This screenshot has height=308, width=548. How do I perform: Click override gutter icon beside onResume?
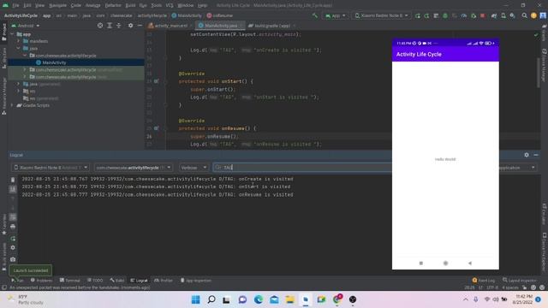coord(156,128)
